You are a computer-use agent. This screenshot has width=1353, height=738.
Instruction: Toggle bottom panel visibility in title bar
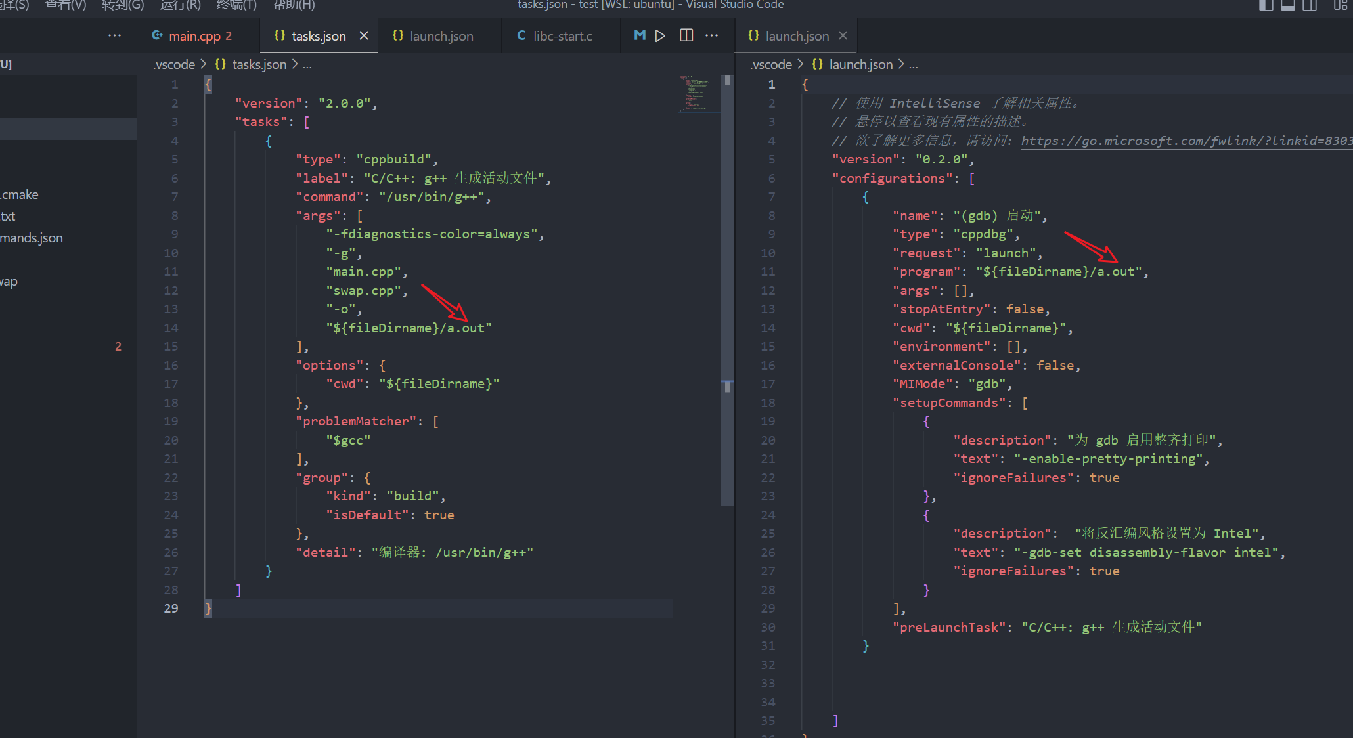pos(1288,5)
